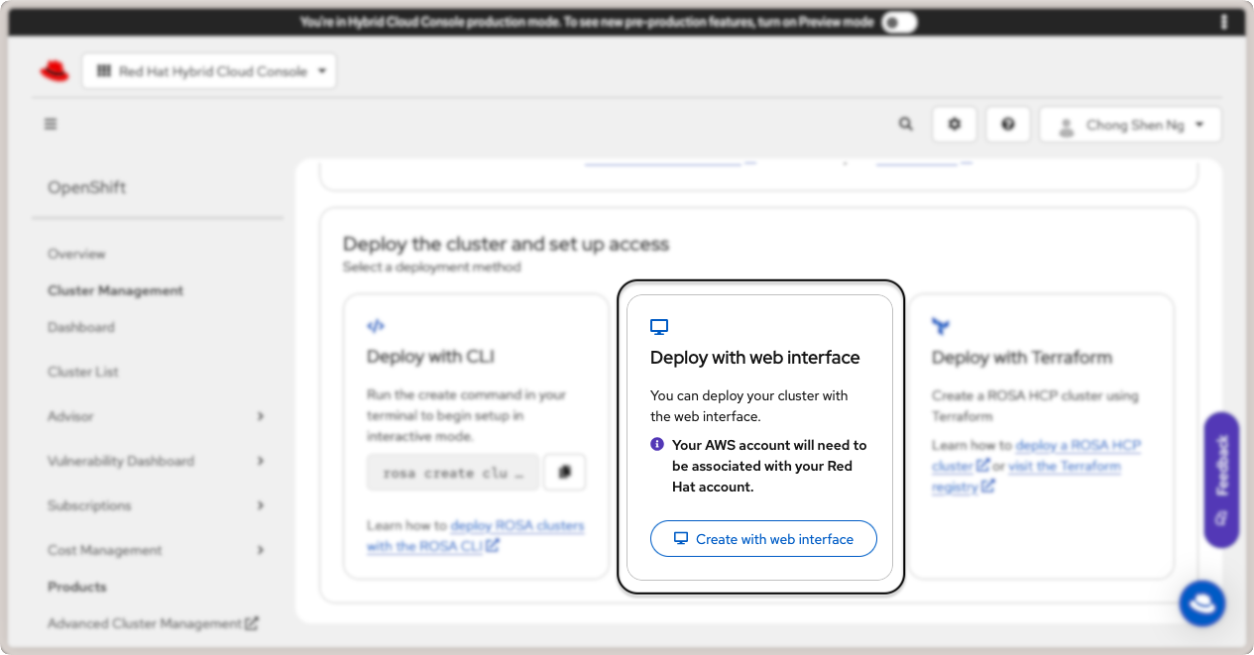The image size is (1254, 655).
Task: Enable the Preview mode toggle
Action: pyautogui.click(x=899, y=22)
